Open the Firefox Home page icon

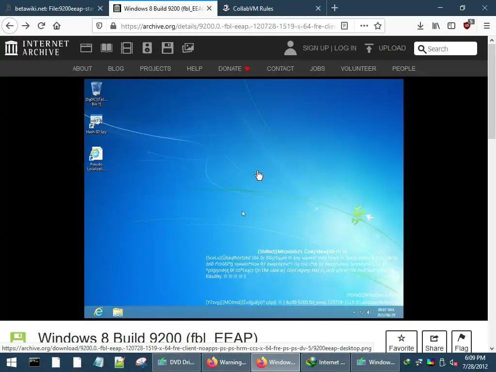click(x=57, y=26)
